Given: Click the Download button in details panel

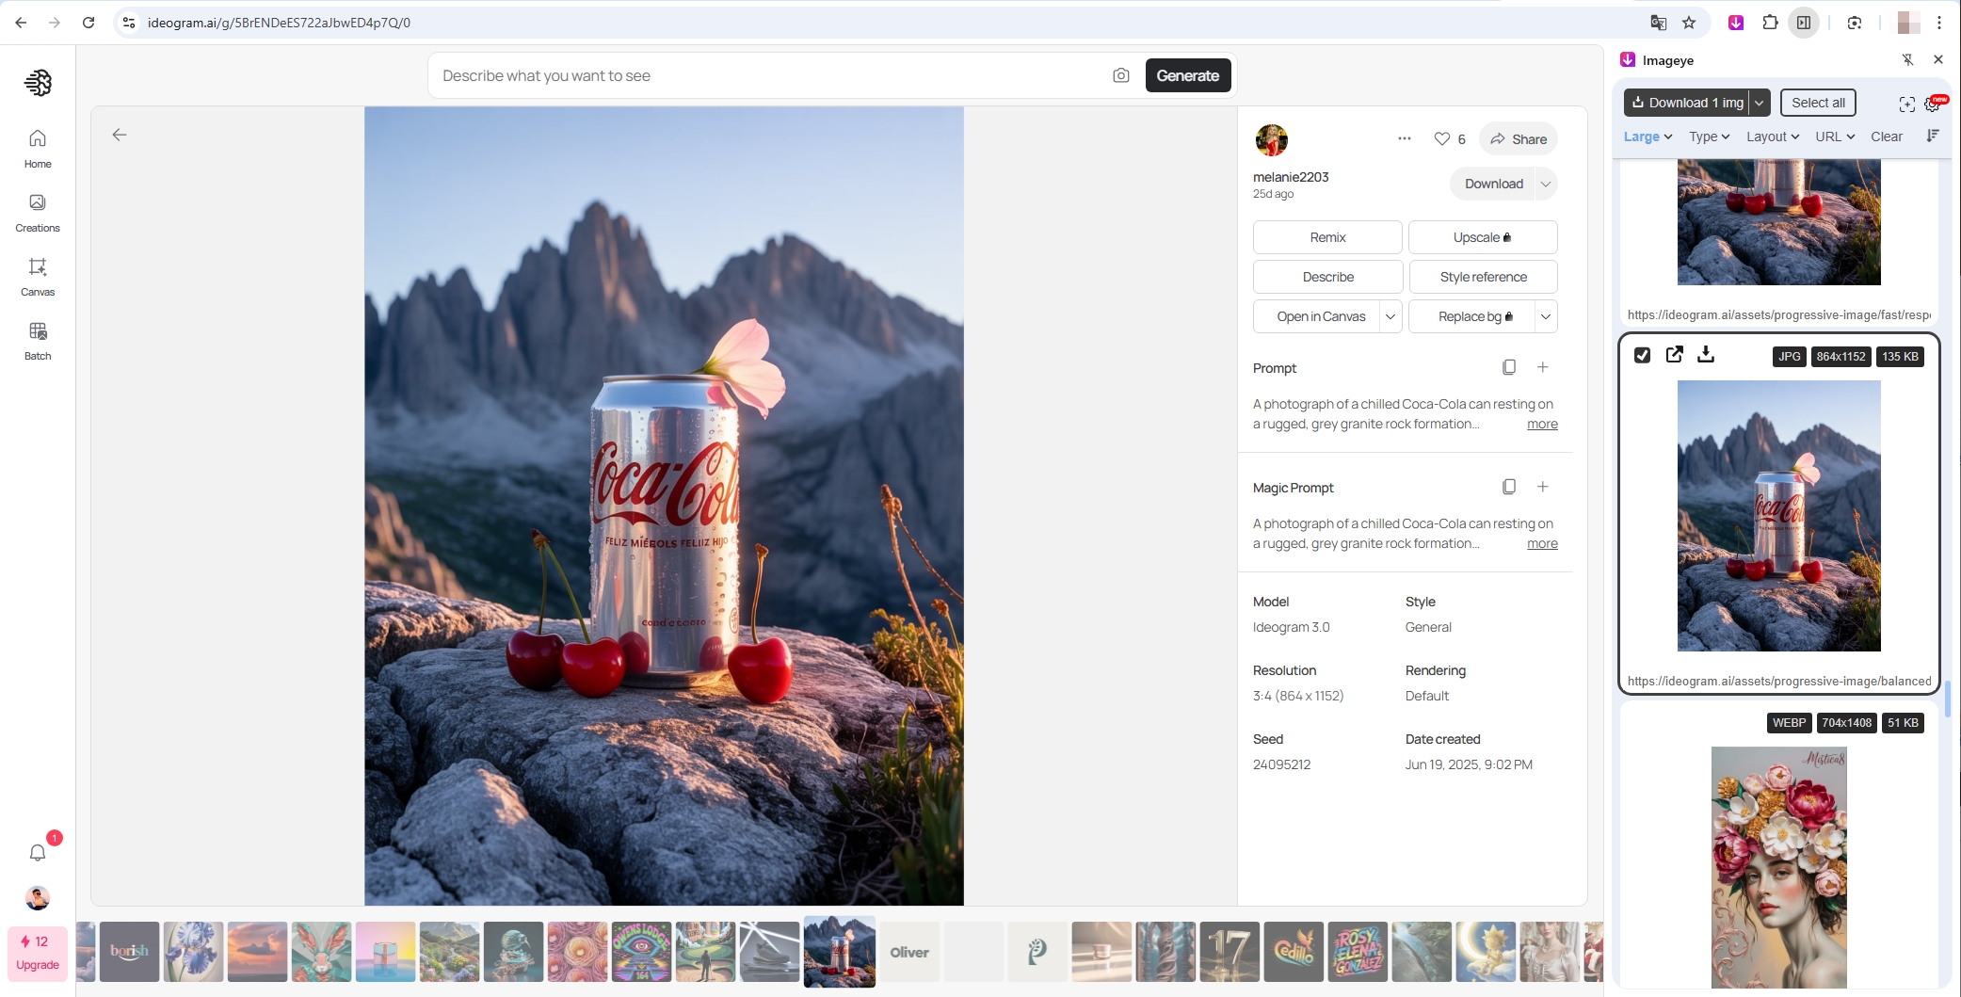Looking at the screenshot, I should point(1493,184).
